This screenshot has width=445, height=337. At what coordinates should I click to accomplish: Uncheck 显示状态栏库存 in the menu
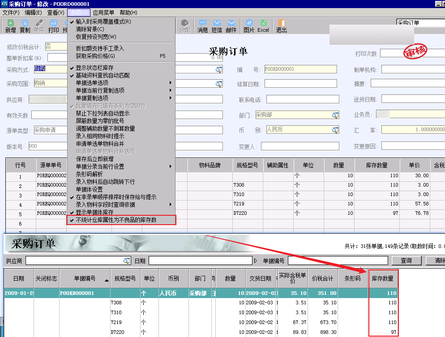[94, 68]
